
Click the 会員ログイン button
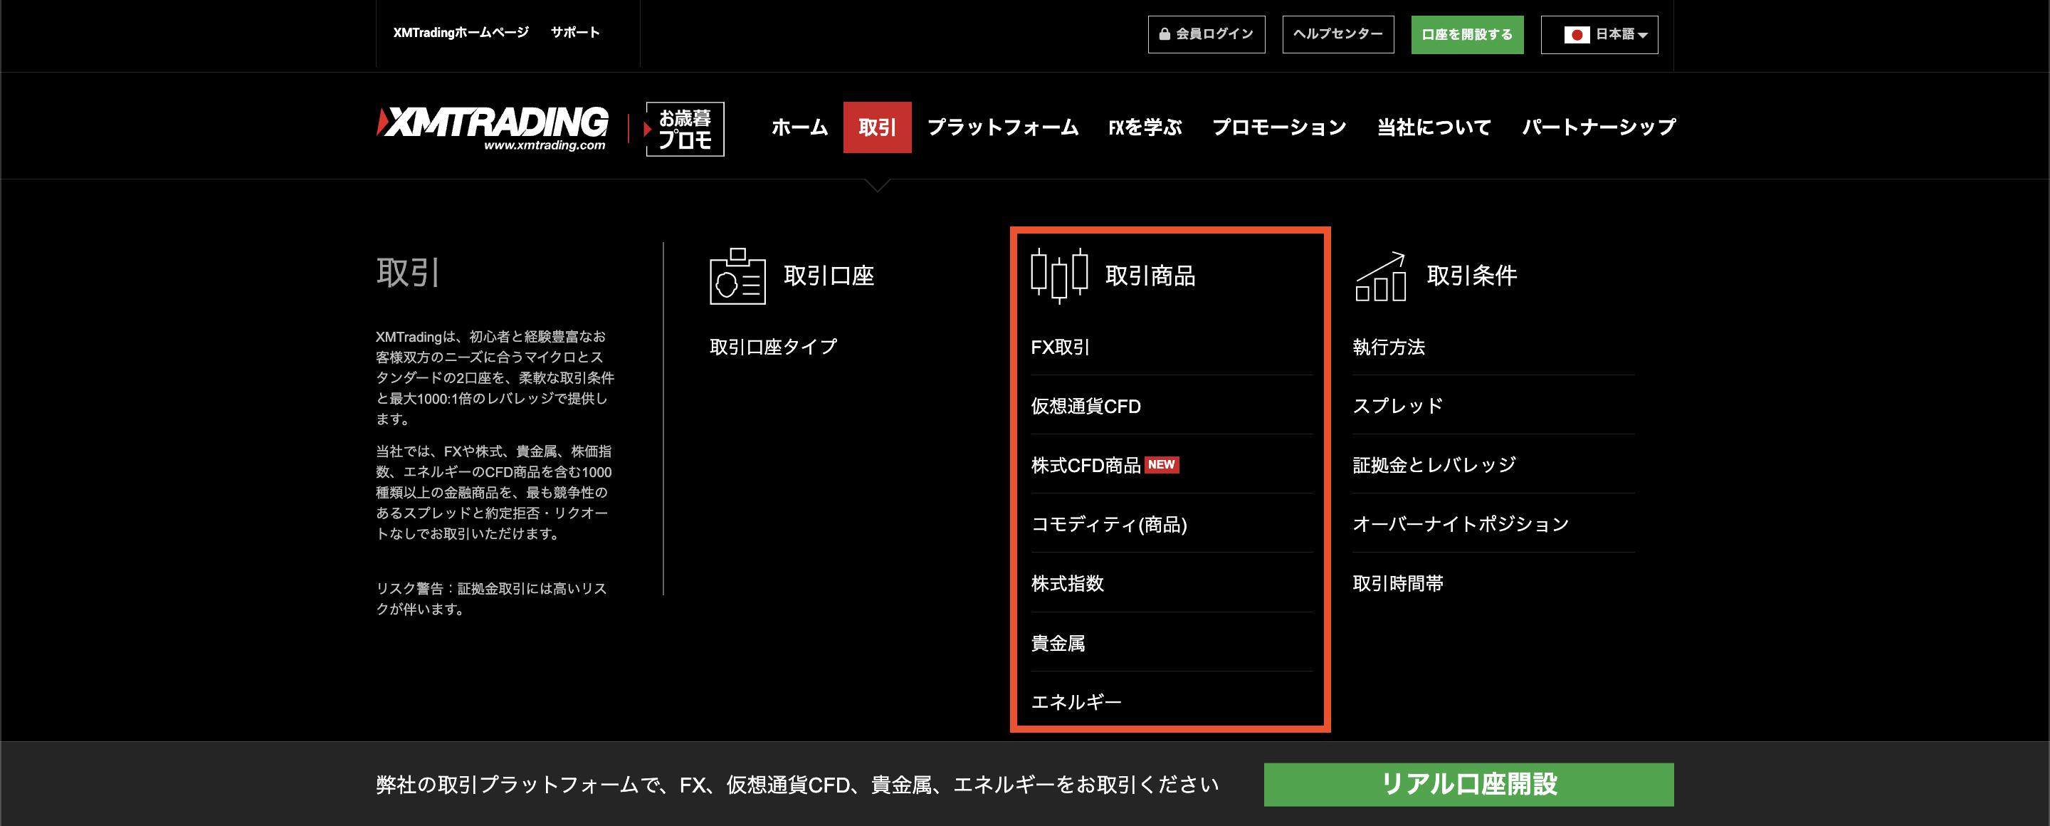1206,35
